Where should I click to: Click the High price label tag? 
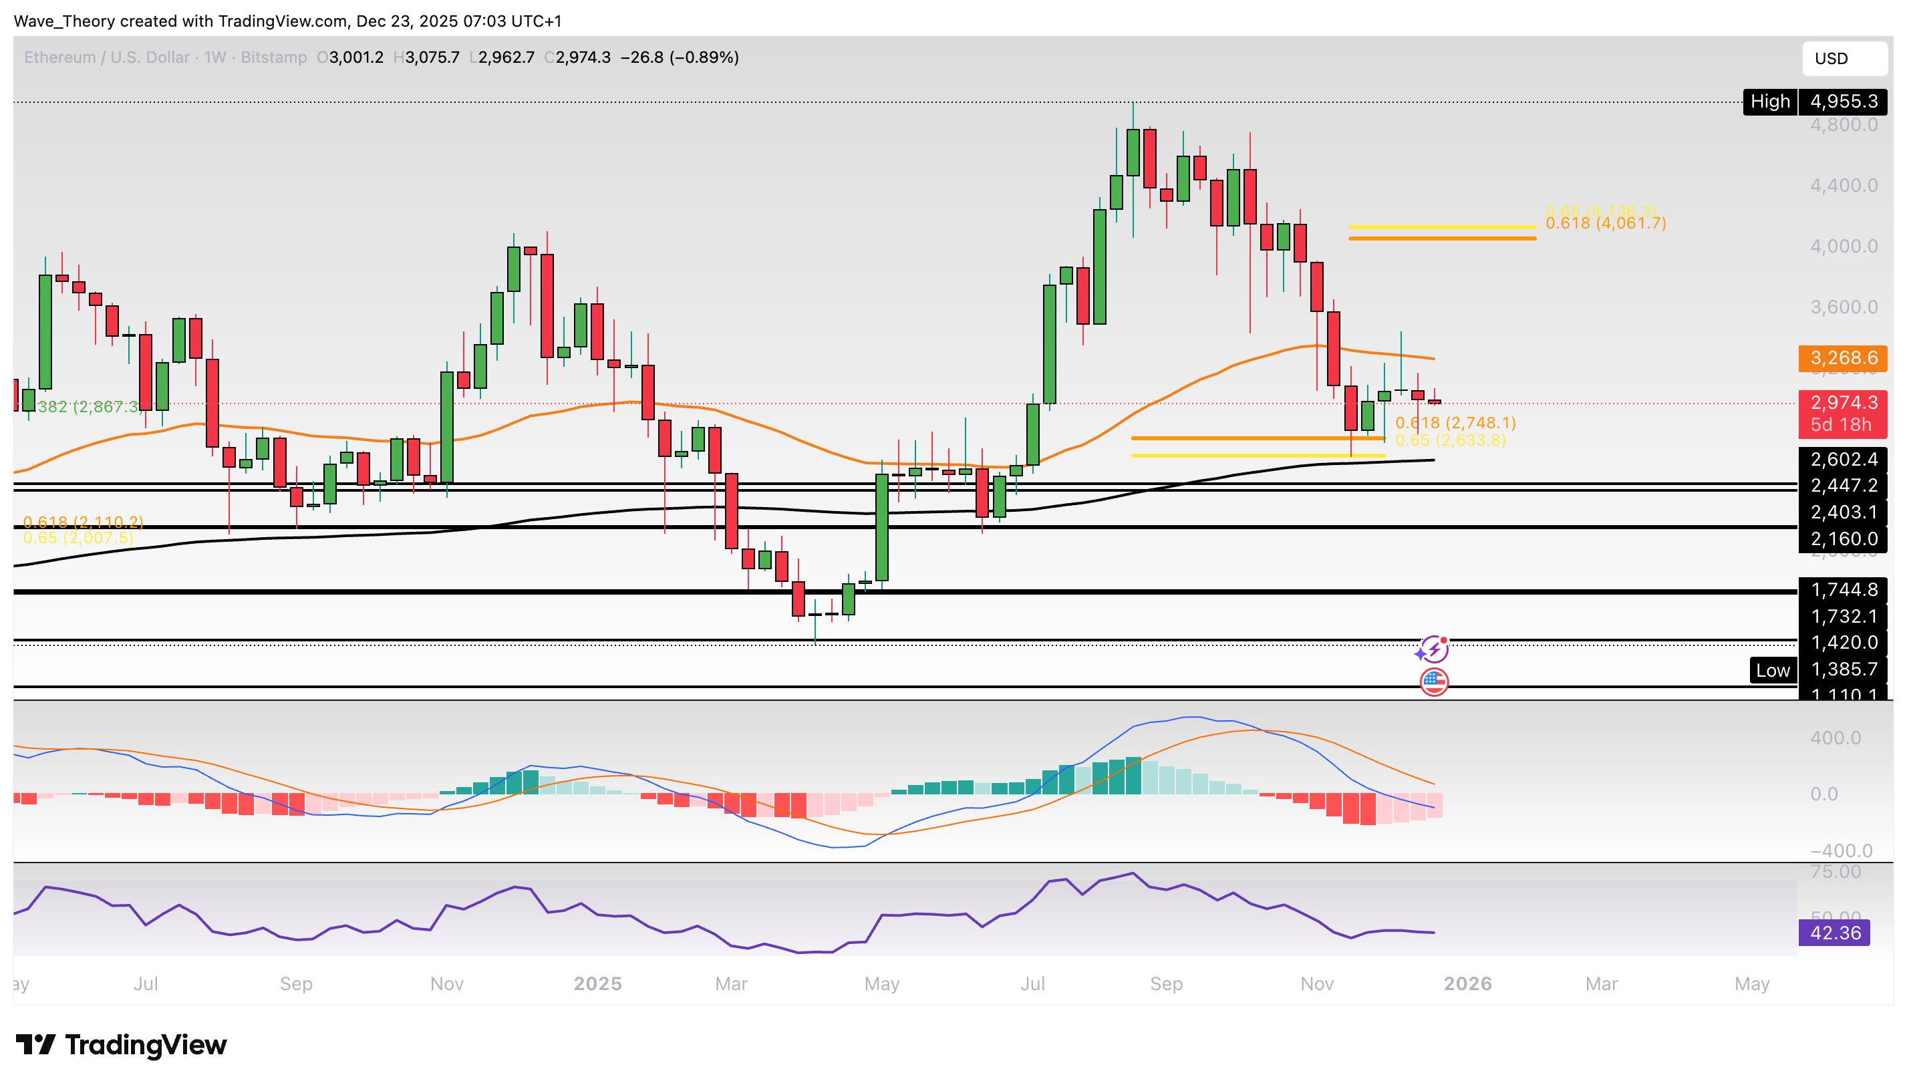coord(1769,102)
